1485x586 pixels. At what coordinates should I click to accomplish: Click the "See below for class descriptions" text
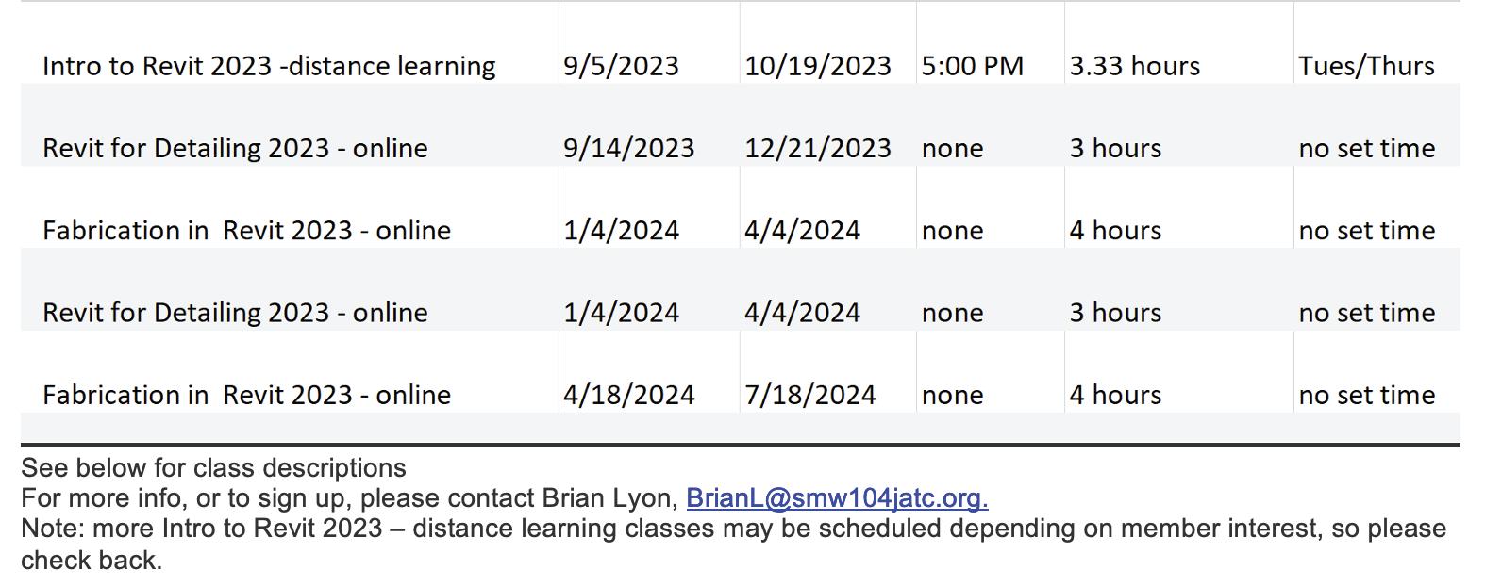(x=213, y=468)
